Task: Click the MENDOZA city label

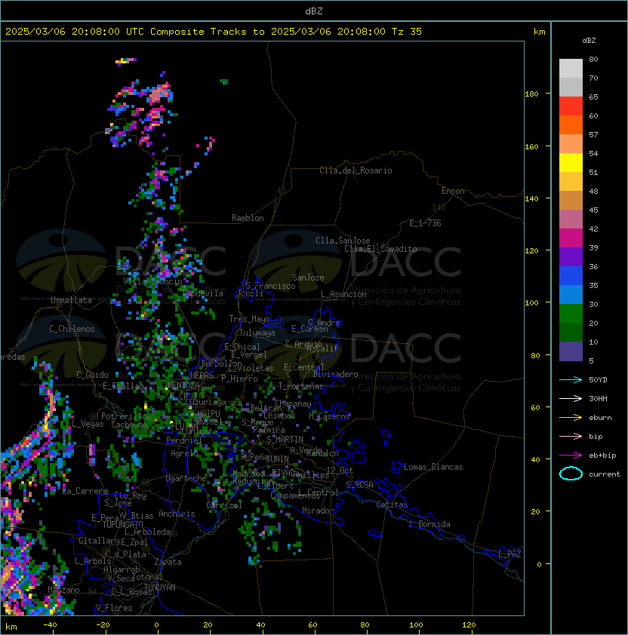Action: (x=183, y=385)
